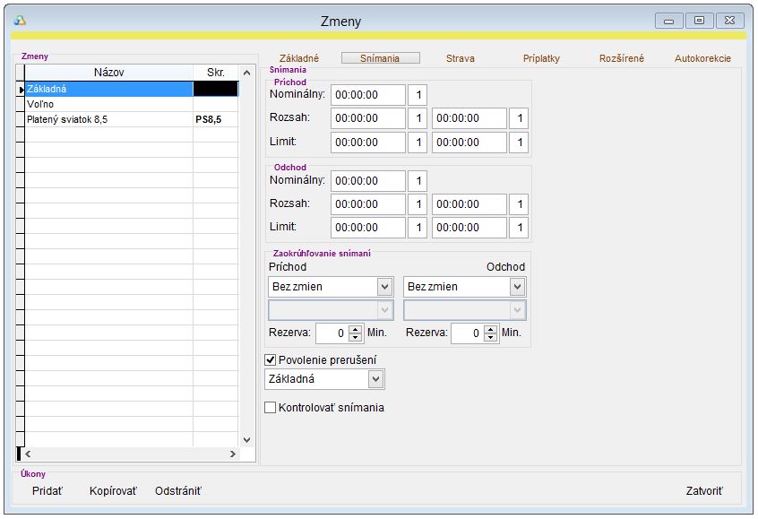Open the disabled dropdown under the Odchod rounding
Image resolution: width=758 pixels, height=519 pixels.
[464, 310]
